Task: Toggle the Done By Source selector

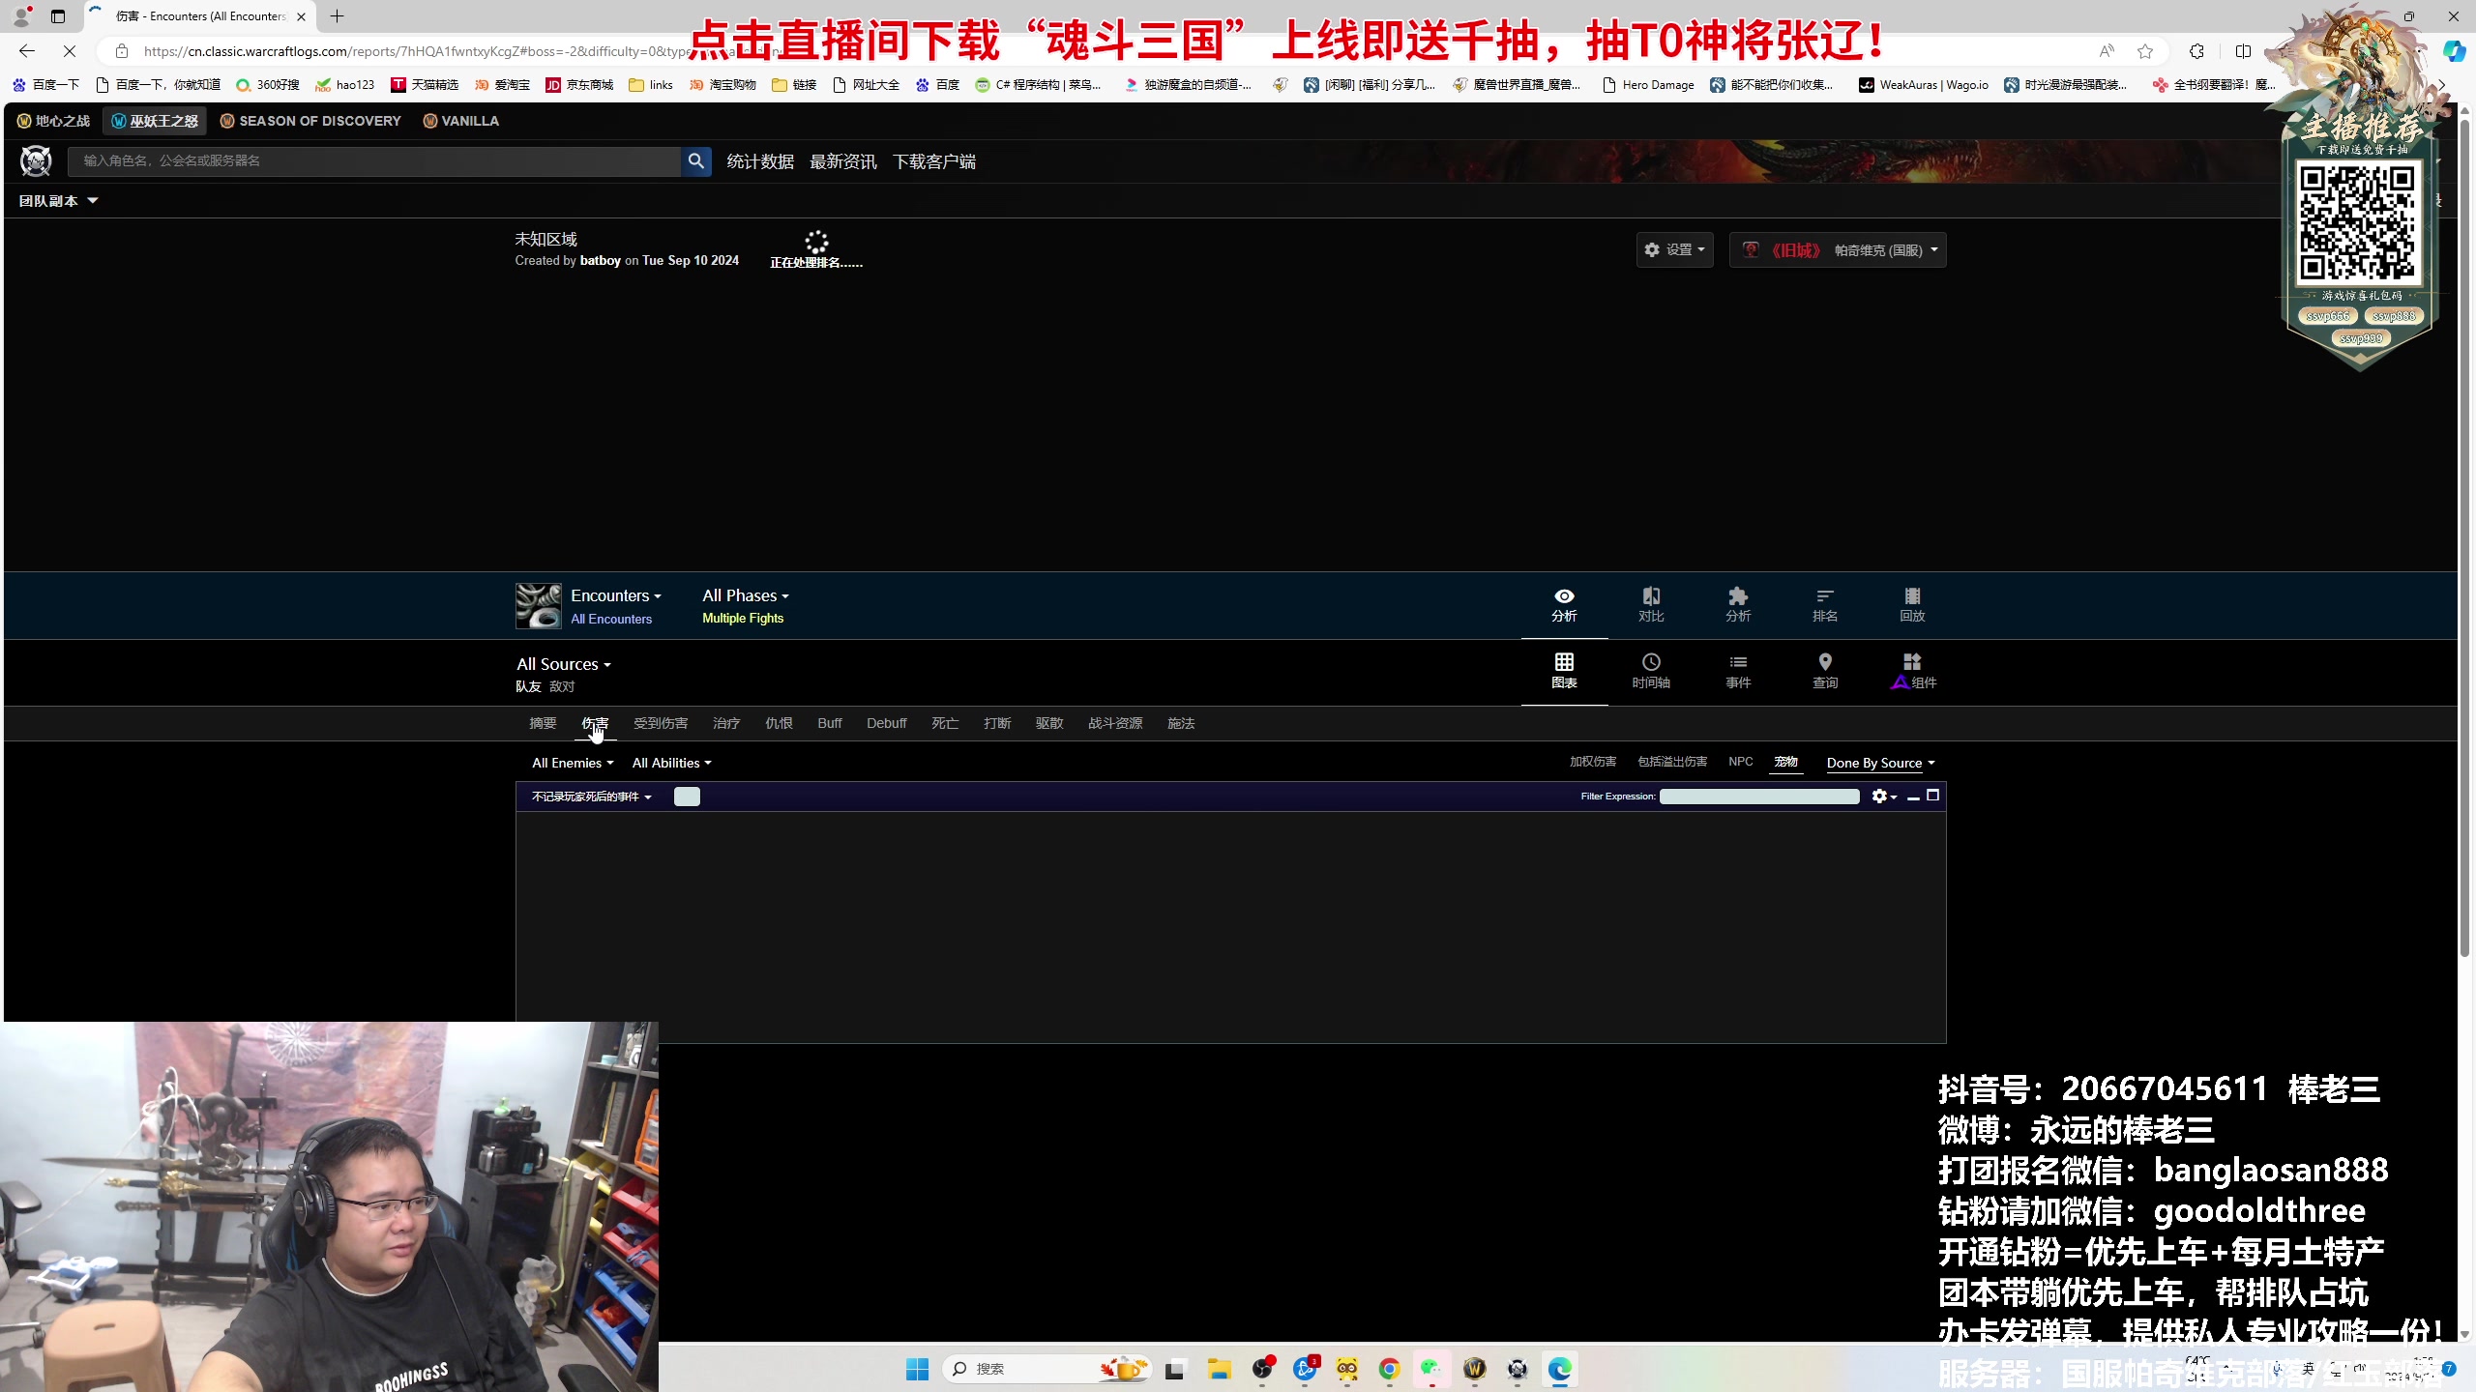Action: [x=1877, y=762]
